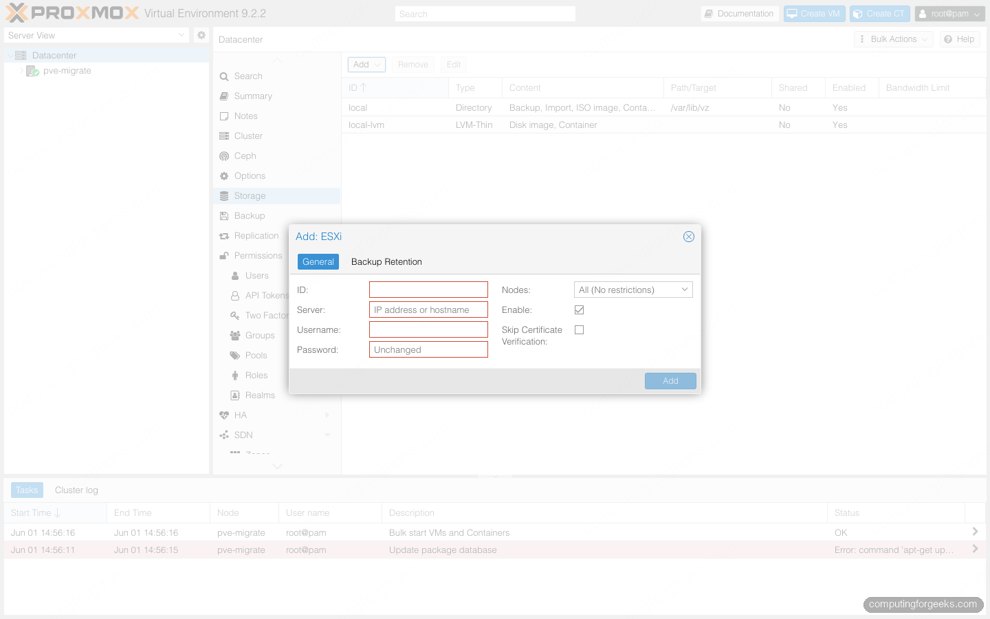Click the Permissions unlock icon
990x619 pixels.
click(x=224, y=256)
